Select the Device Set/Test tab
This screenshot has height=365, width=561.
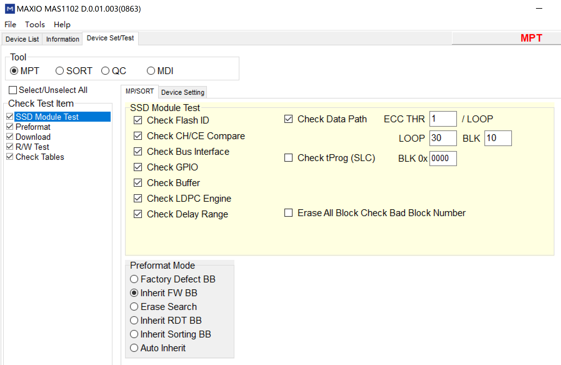coord(110,38)
